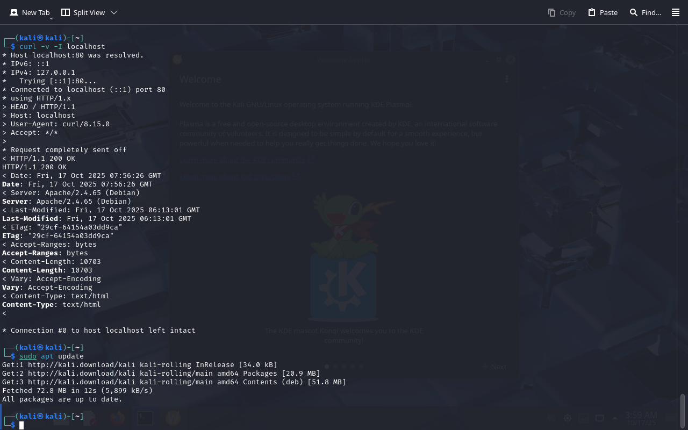The width and height of the screenshot is (688, 430).
Task: Open the Welcome dialog three-dot menu
Action: tap(506, 79)
